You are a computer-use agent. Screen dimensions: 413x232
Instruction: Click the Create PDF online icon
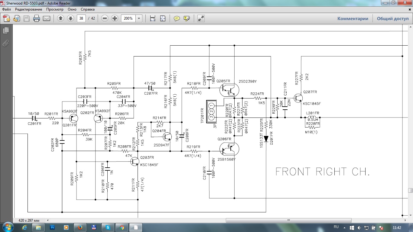coord(7,18)
